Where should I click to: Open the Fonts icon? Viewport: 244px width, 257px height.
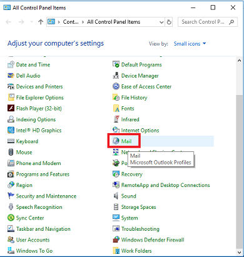pos(116,108)
